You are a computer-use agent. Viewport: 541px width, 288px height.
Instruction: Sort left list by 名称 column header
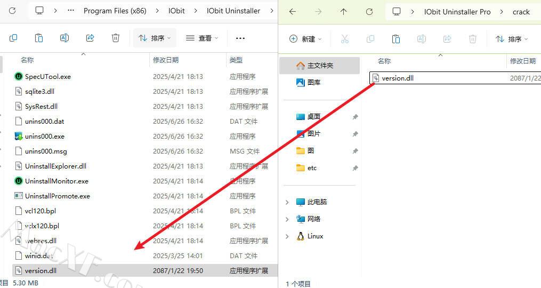click(27, 60)
